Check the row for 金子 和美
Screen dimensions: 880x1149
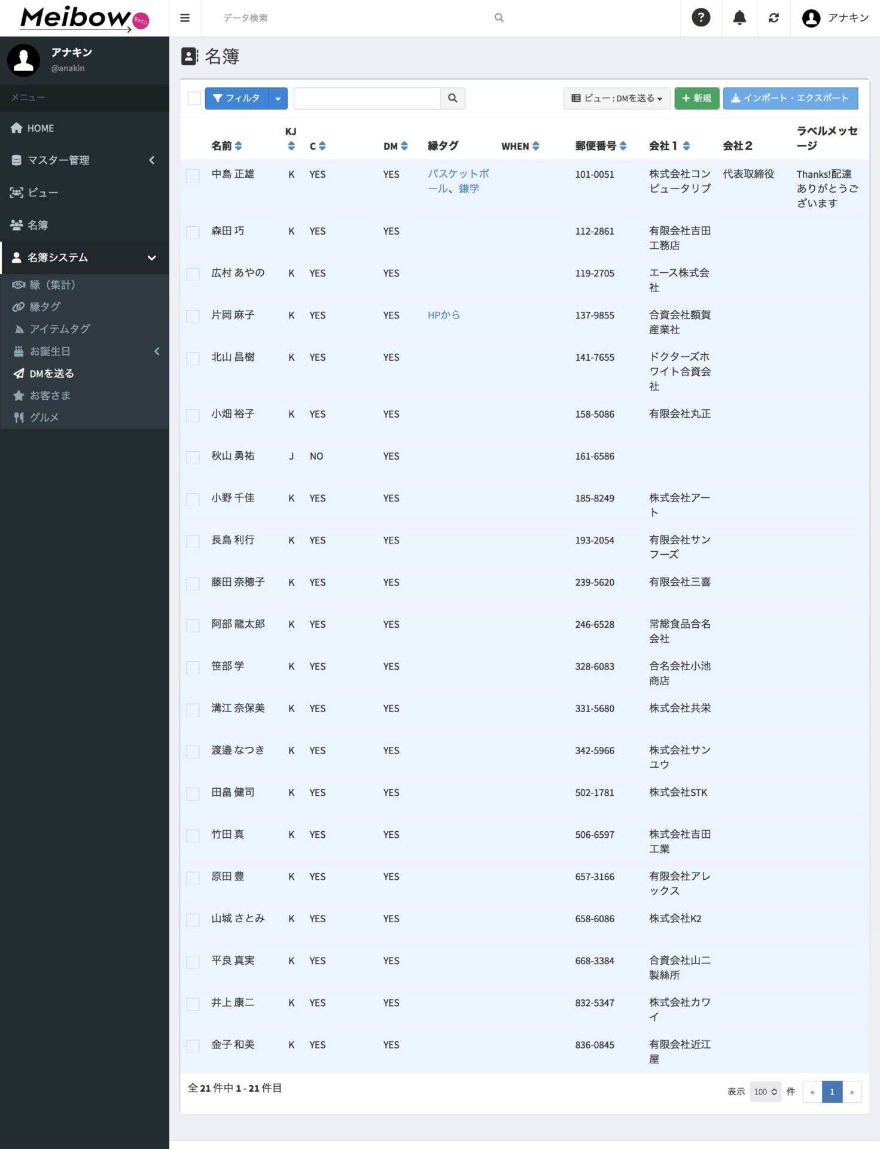(193, 1045)
